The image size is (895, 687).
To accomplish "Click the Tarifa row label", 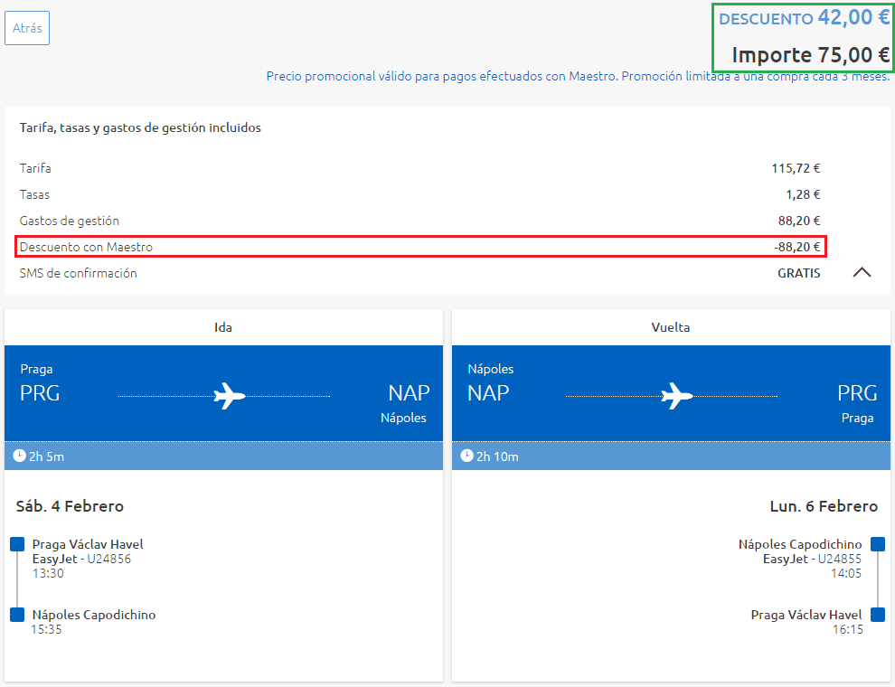I will (35, 168).
